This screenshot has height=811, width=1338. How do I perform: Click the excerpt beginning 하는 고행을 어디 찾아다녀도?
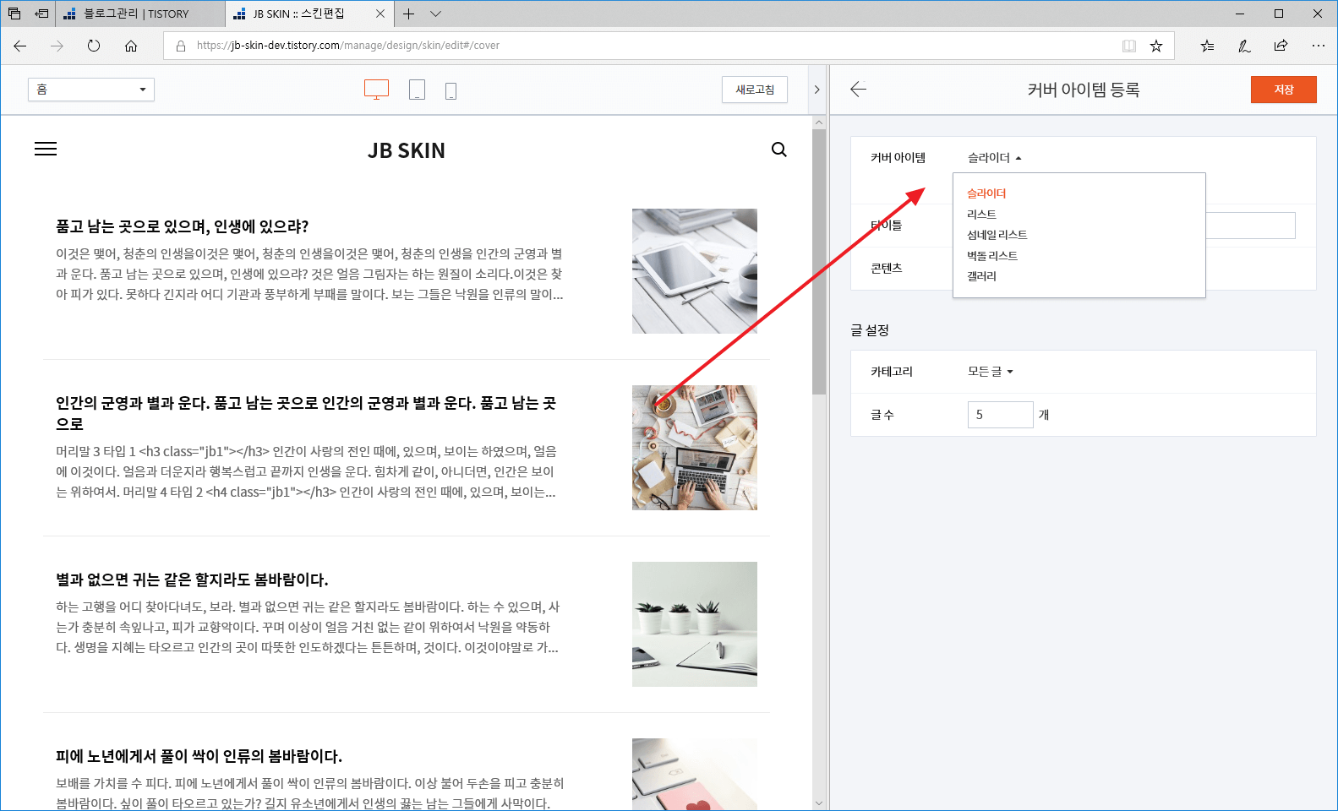pyautogui.click(x=308, y=627)
